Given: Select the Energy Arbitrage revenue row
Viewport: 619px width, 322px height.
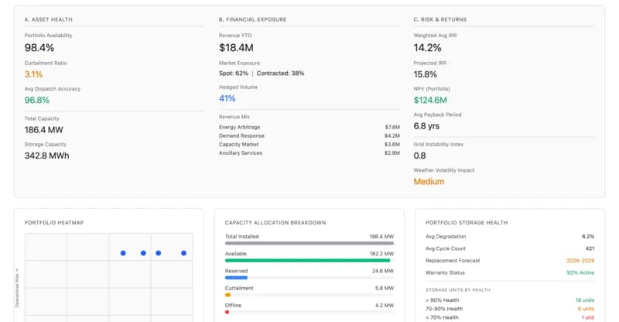Looking at the screenshot, I should (309, 126).
